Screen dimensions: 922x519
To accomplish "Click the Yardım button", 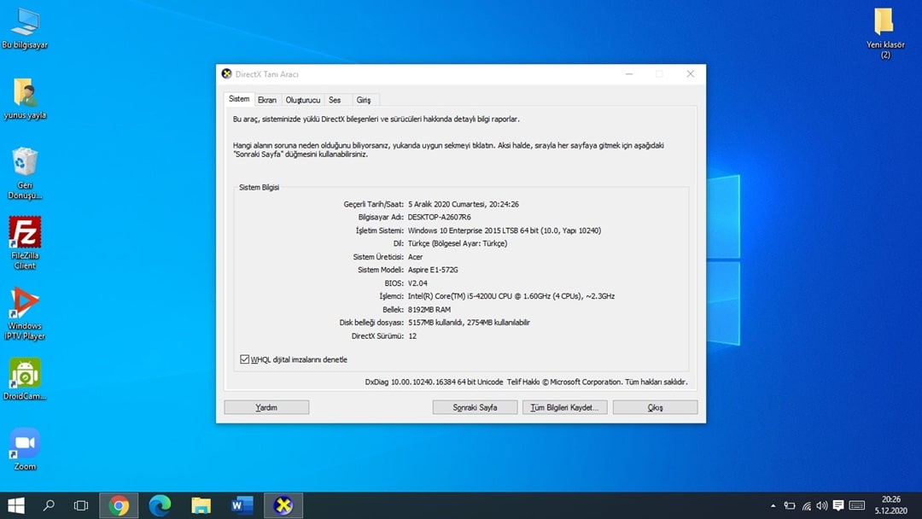I will click(266, 407).
